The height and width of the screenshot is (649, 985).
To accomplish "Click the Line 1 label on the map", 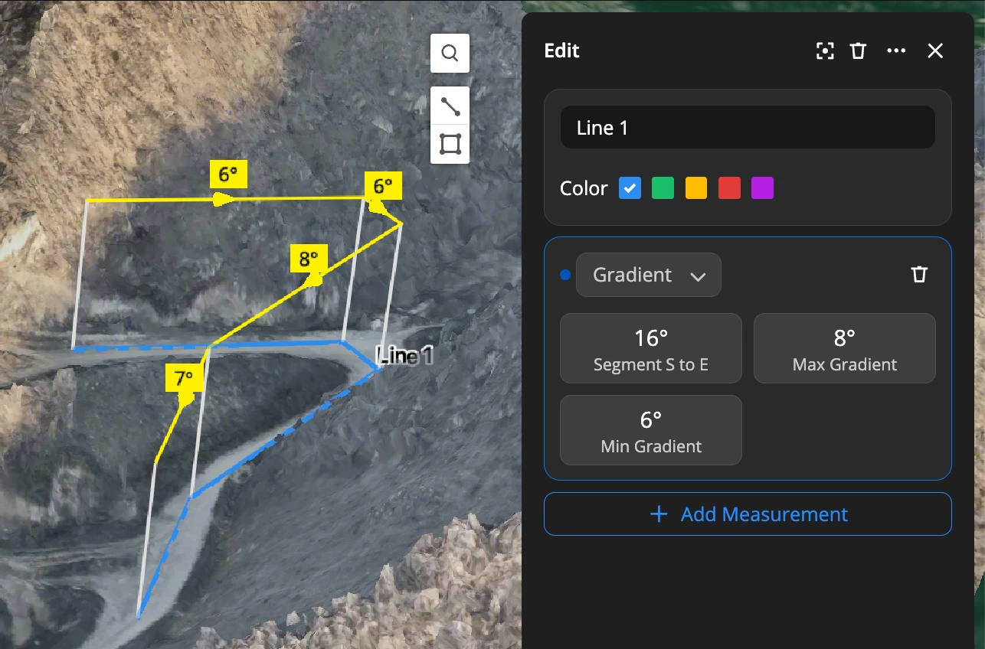I will click(x=406, y=355).
